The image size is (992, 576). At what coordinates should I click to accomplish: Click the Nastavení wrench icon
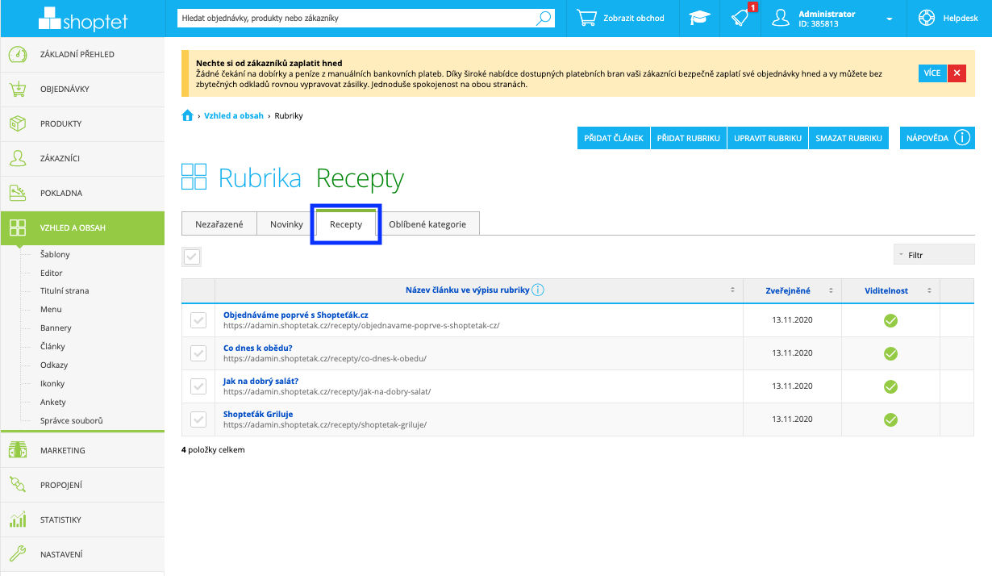18,554
